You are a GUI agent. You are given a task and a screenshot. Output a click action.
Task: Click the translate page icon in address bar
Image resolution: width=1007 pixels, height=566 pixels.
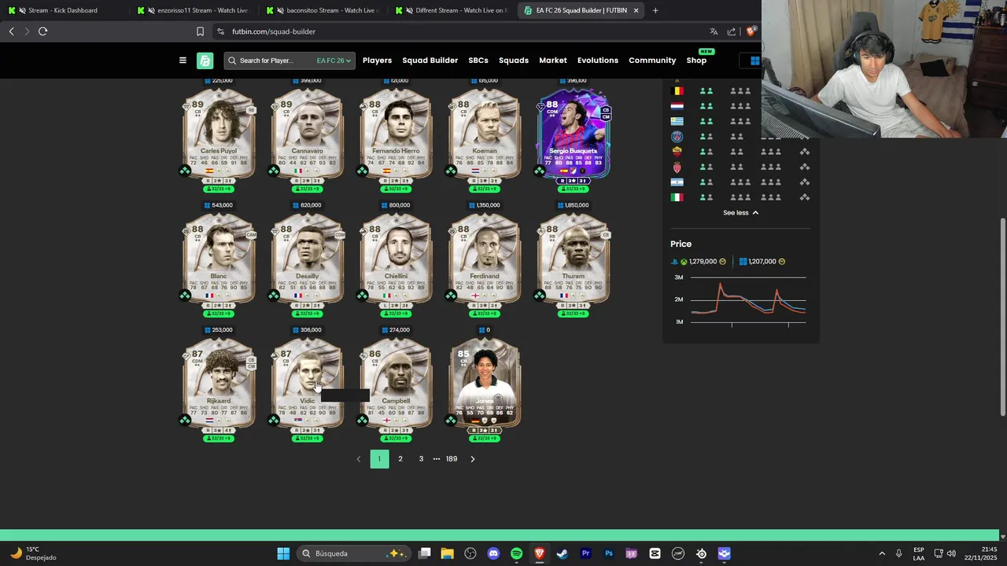click(x=714, y=31)
